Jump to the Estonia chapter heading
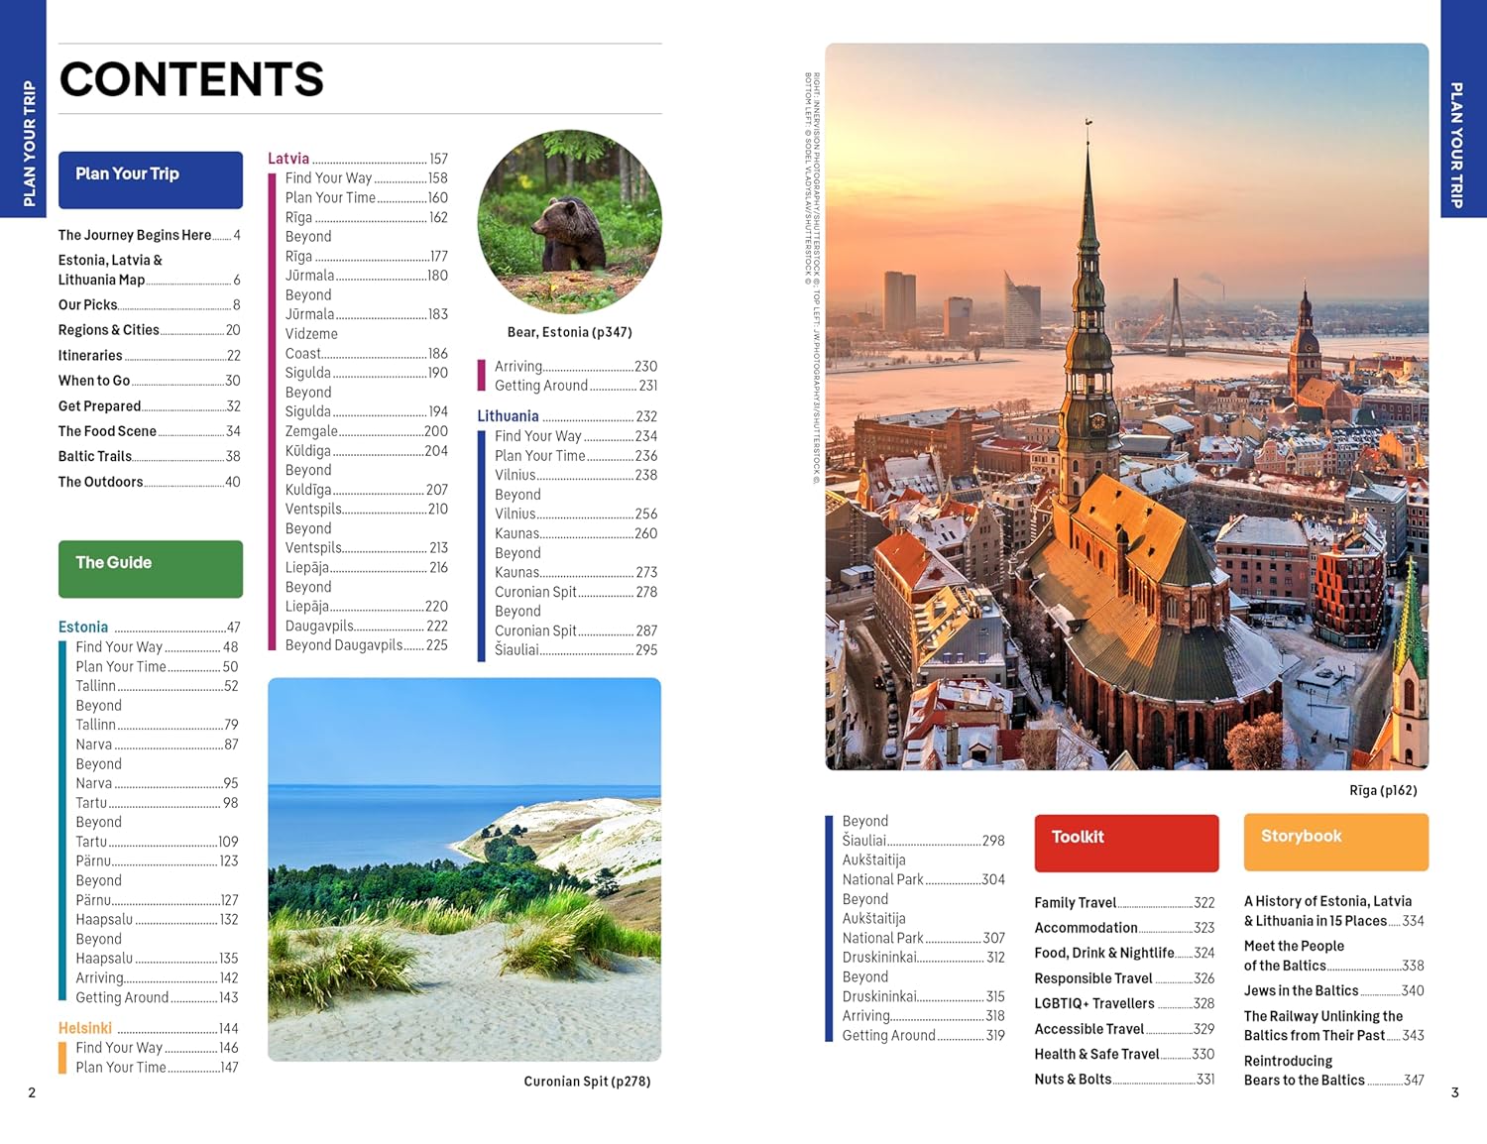Image resolution: width=1487 pixels, height=1144 pixels. pos(83,627)
